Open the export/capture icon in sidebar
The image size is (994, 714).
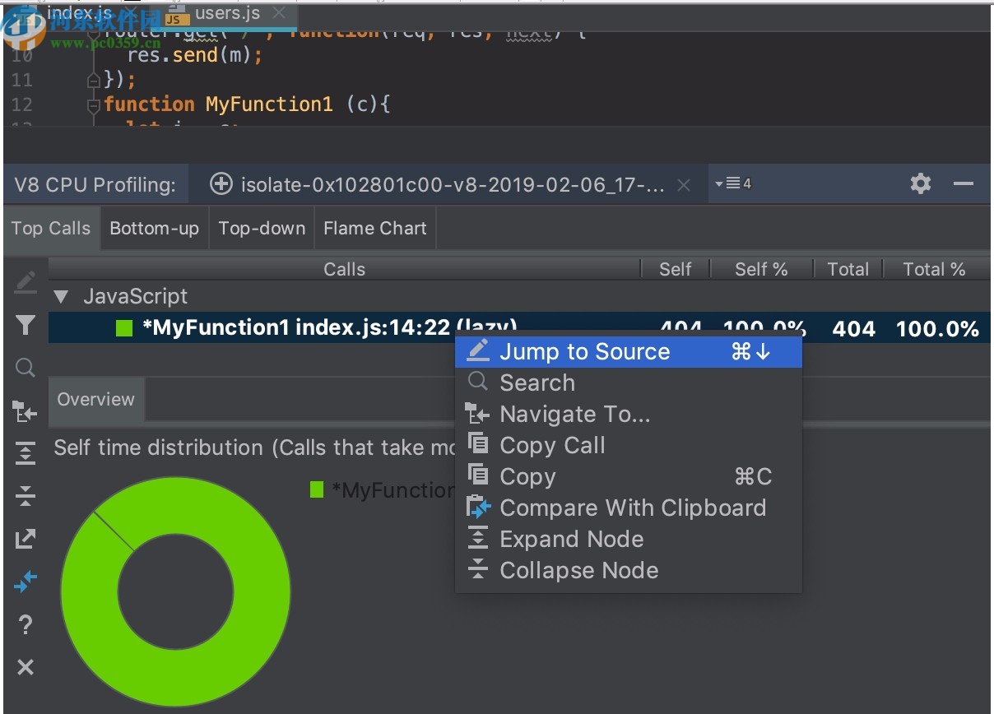point(25,539)
